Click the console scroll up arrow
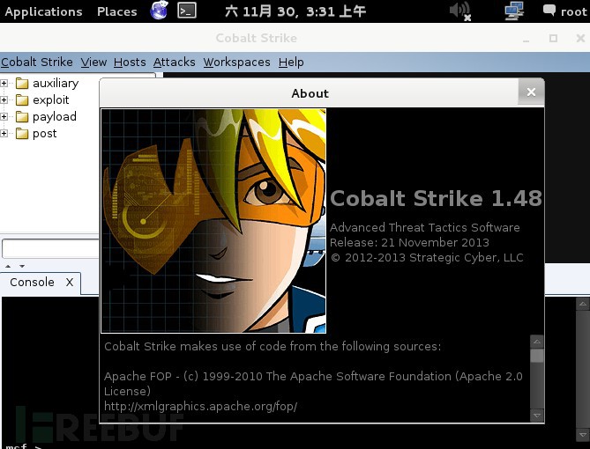This screenshot has height=449, width=590. pyautogui.click(x=582, y=304)
